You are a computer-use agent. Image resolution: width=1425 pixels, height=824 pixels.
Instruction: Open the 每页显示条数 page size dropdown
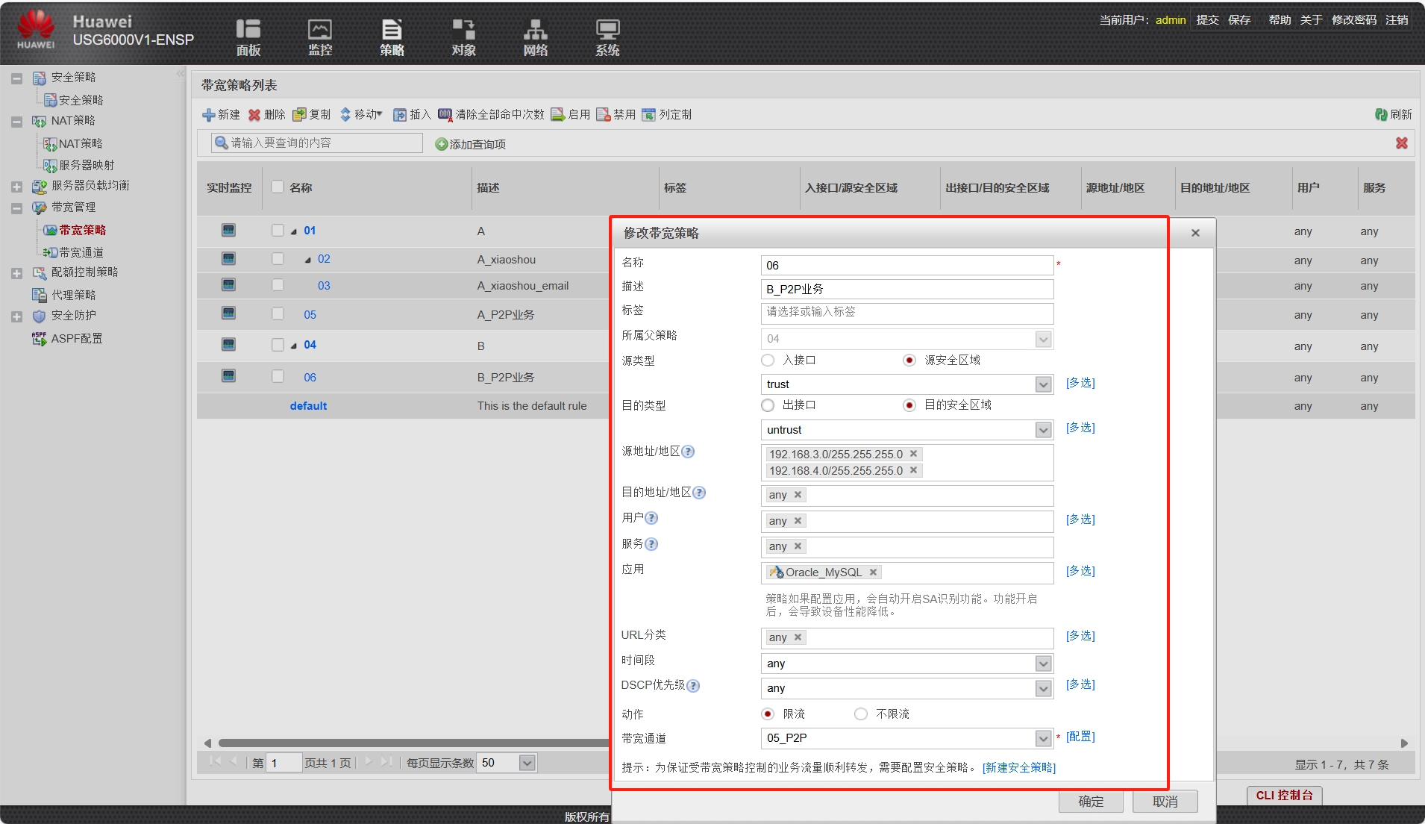point(527,763)
